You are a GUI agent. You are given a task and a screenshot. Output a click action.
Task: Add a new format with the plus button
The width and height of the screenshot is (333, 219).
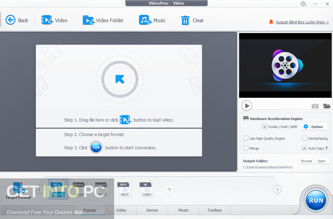[x=169, y=189]
